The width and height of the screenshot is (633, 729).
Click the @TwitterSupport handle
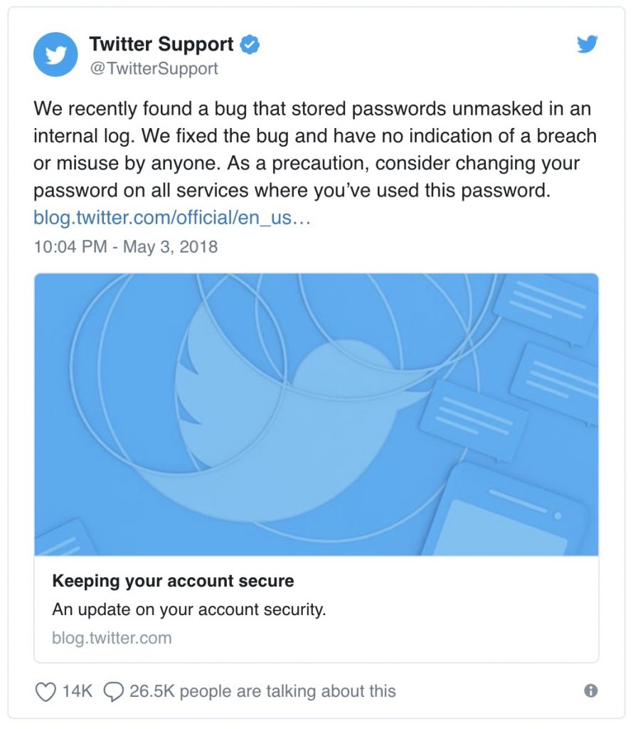coord(154,68)
